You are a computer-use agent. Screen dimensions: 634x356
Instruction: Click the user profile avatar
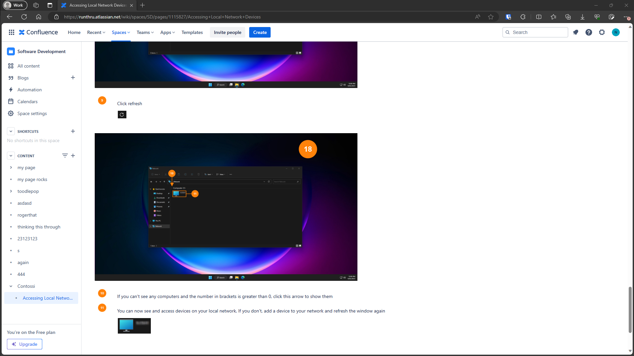coord(616,32)
